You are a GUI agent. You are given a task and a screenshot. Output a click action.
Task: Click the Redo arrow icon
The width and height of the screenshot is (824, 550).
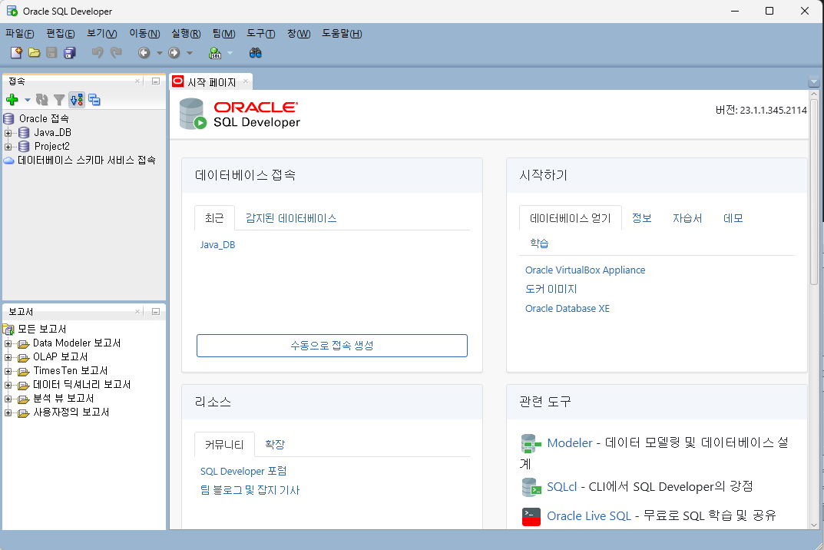116,52
